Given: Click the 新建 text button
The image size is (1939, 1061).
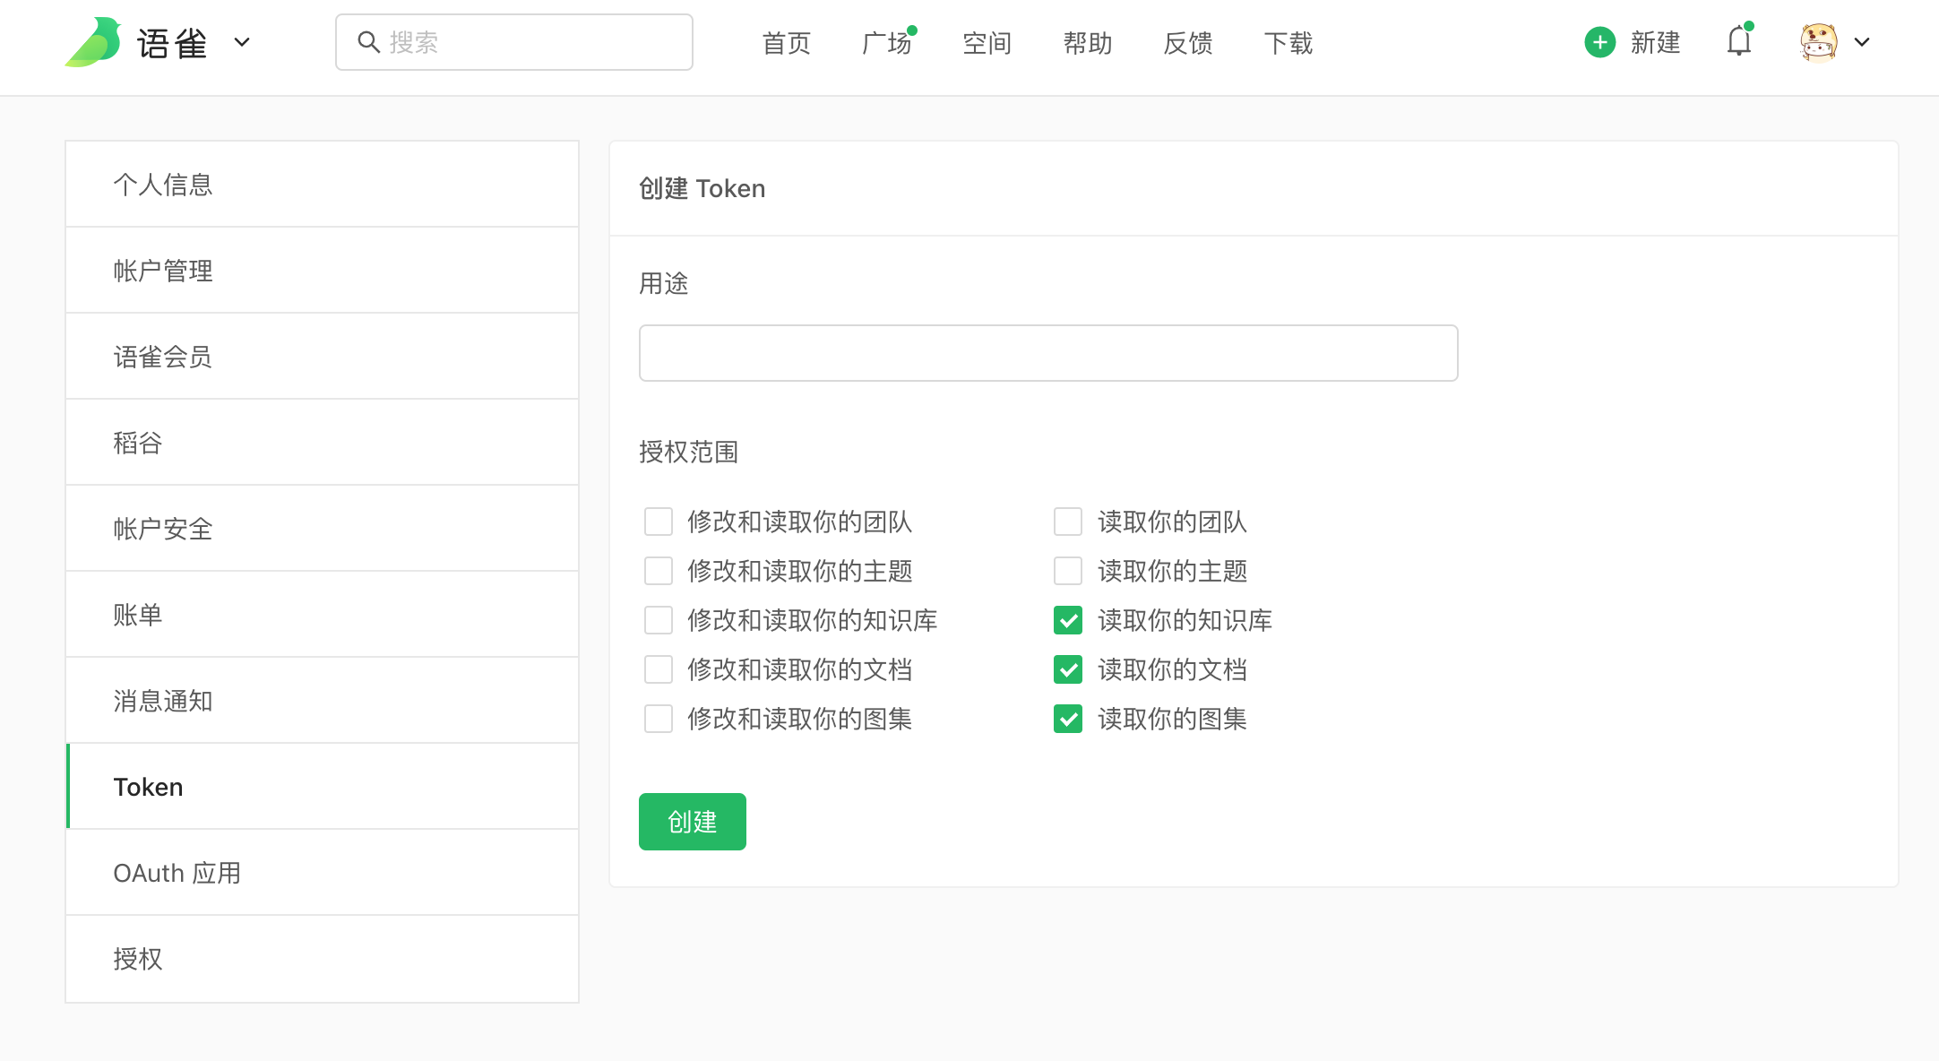Looking at the screenshot, I should point(1655,42).
